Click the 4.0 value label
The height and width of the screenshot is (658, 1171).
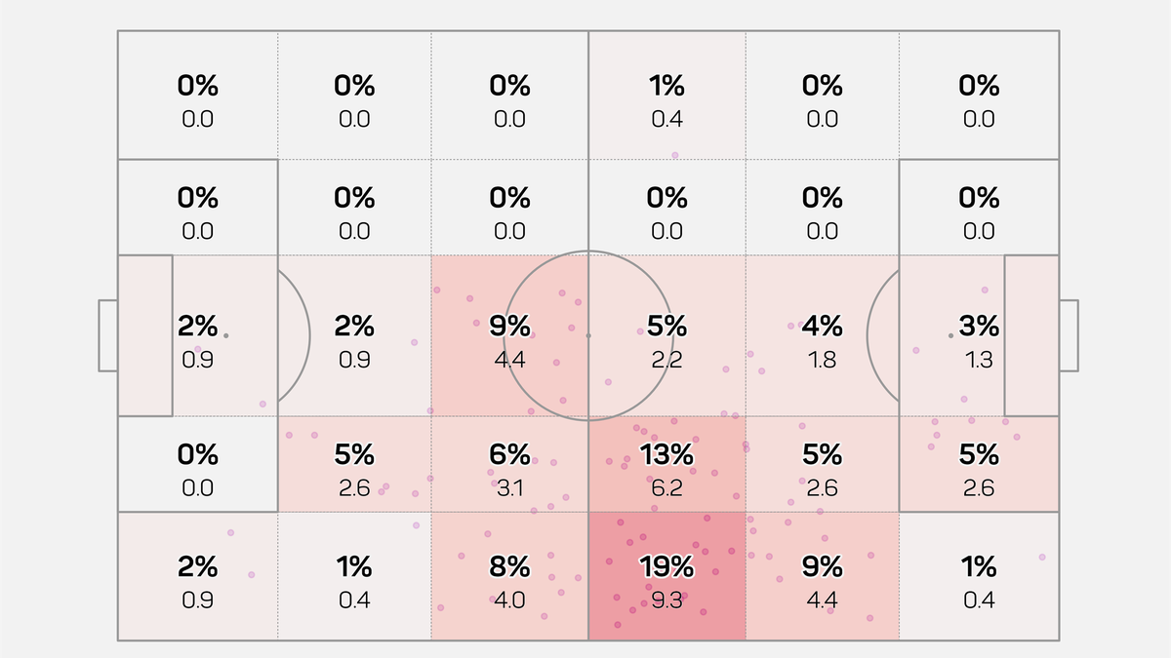[509, 600]
